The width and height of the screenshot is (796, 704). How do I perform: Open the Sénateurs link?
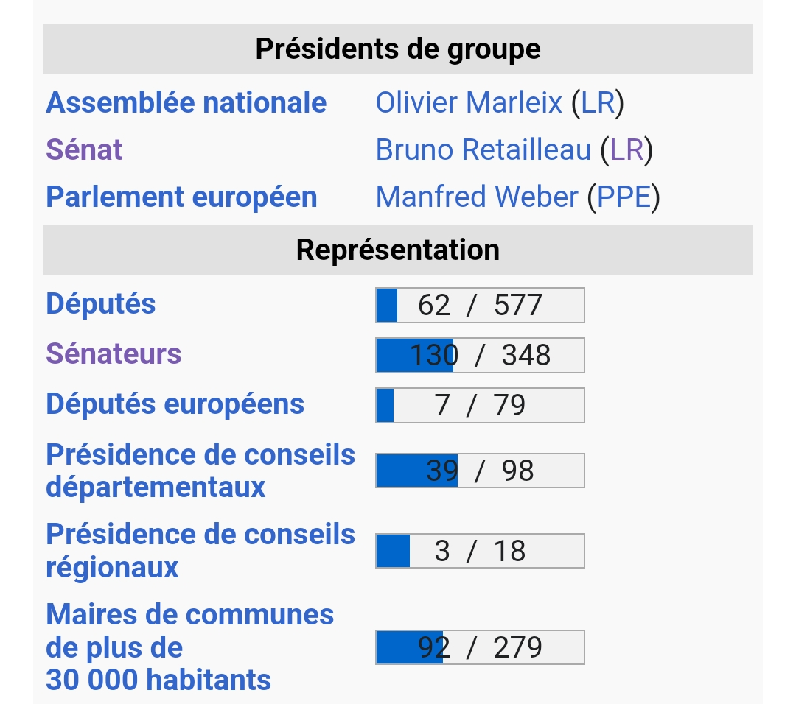[114, 353]
